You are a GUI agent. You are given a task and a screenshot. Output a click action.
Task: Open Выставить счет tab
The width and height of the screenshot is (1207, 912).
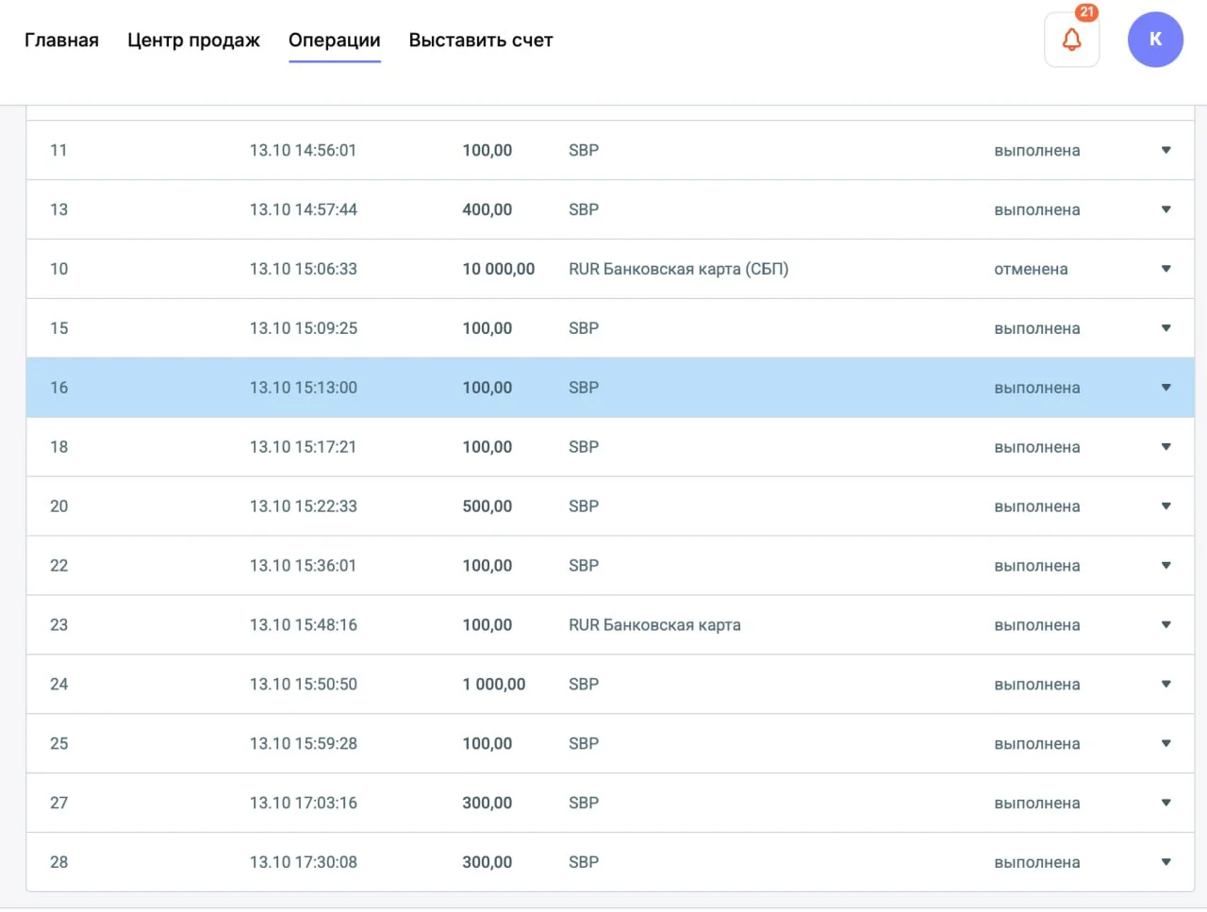(481, 41)
